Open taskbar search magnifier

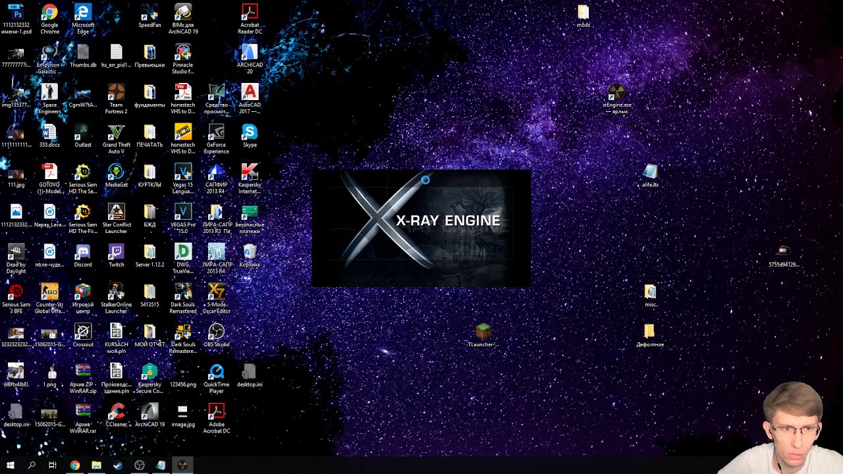[x=32, y=465]
